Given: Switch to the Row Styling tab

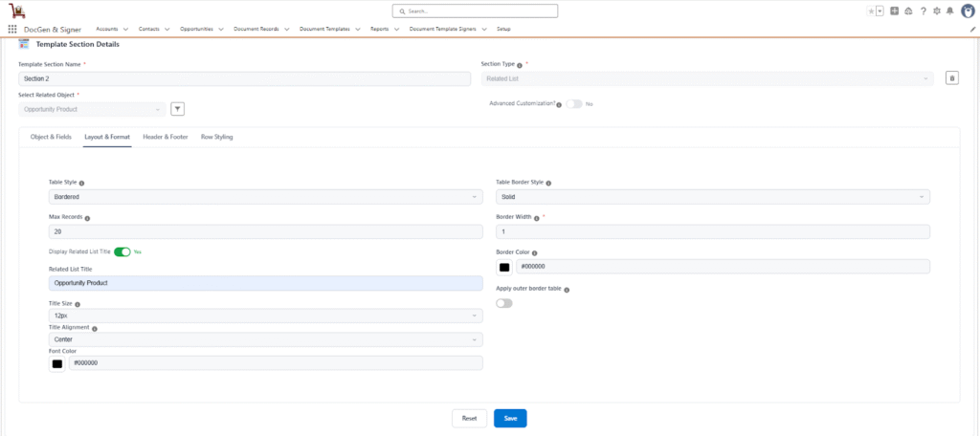Looking at the screenshot, I should click(216, 137).
